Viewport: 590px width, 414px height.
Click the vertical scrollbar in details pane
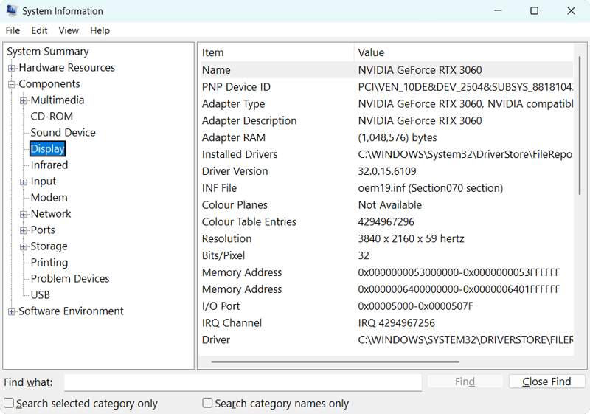[580, 125]
